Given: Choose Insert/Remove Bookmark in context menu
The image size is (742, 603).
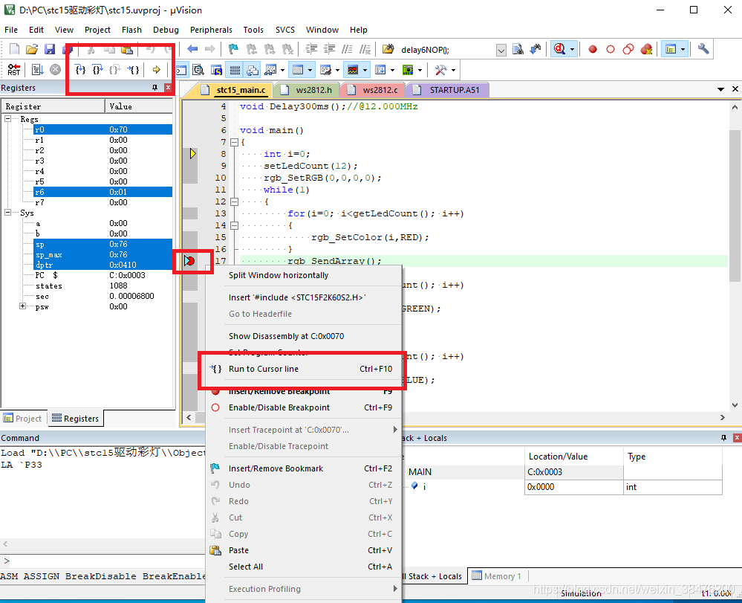Looking at the screenshot, I should [303, 468].
